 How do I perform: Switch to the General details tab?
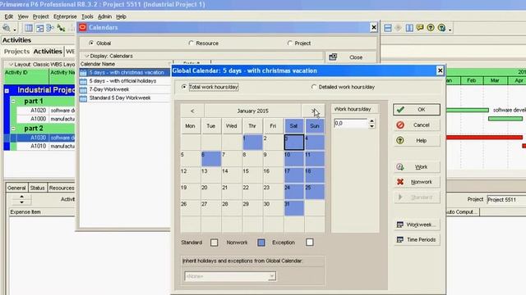[16, 188]
